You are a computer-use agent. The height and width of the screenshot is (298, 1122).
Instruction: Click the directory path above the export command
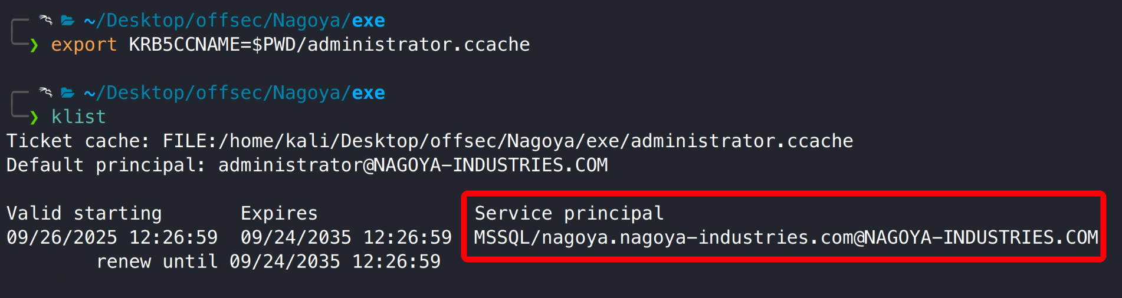point(234,21)
